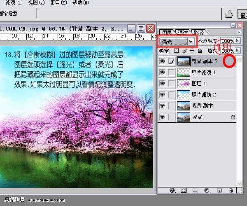Add a layer style with the fx icon
247x206 pixels.
pos(172,191)
